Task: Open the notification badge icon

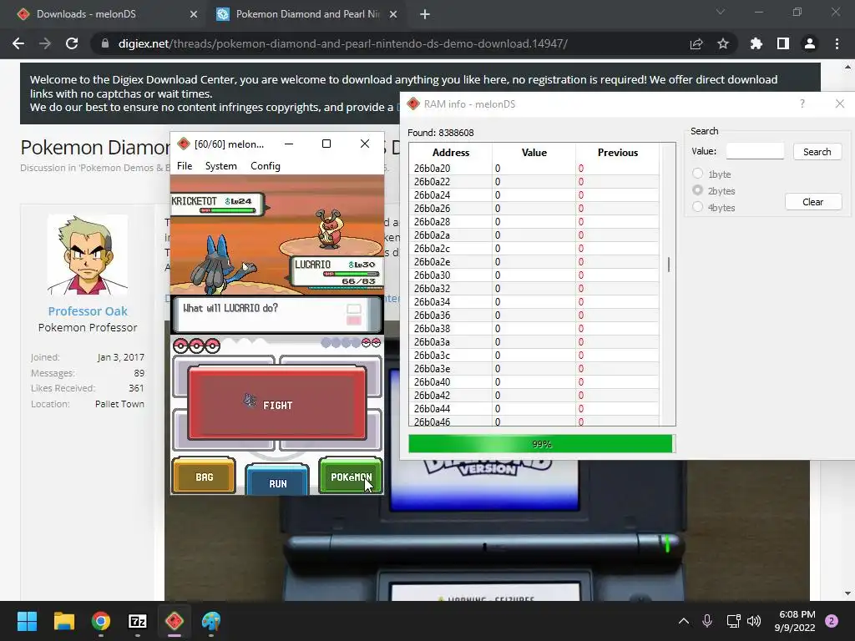Action: pos(832,621)
